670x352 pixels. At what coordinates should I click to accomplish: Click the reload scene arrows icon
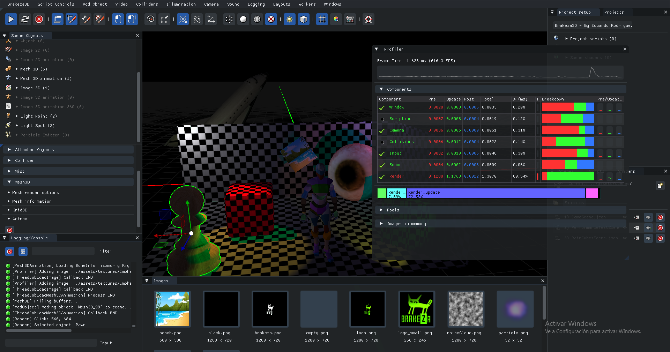coord(25,19)
